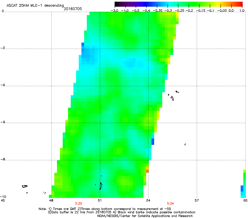Click the colorbar label -0.15
This screenshot has height=218, width=248.
[x=200, y=11]
